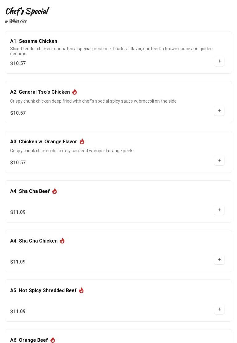The width and height of the screenshot is (237, 343).
Task: Add A2. General Tso's Chicken with plus button
Action: (219, 111)
